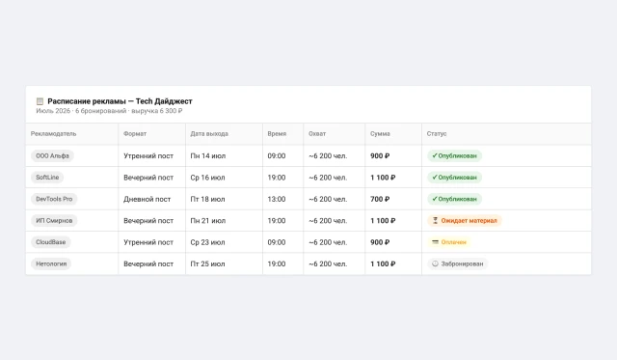Click the 1 100 ₽ amount in SoftLine row
Viewport: 617px width, 360px height.
click(x=383, y=178)
